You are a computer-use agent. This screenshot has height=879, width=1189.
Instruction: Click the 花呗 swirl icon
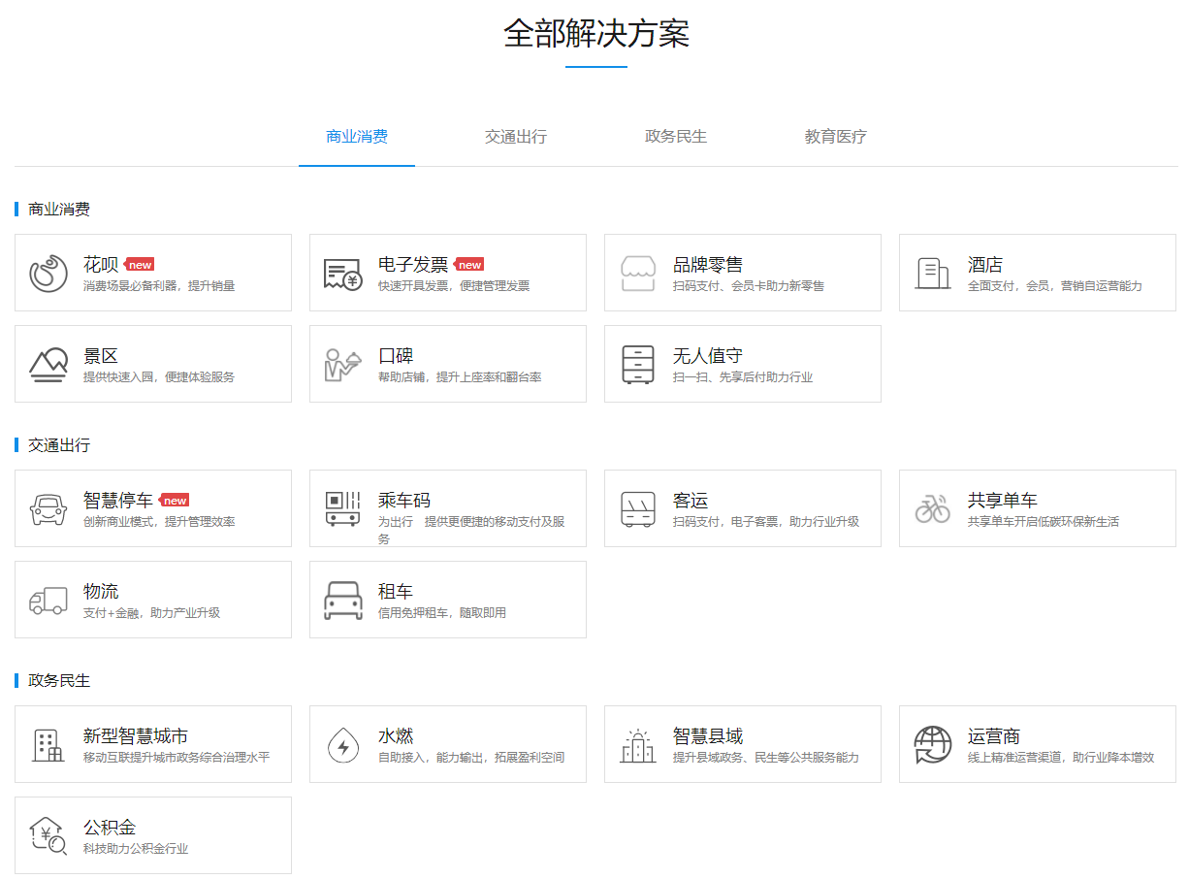[x=48, y=274]
